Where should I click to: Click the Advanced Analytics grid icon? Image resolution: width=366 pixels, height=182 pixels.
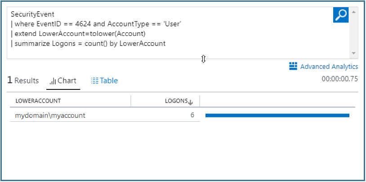pos(293,66)
